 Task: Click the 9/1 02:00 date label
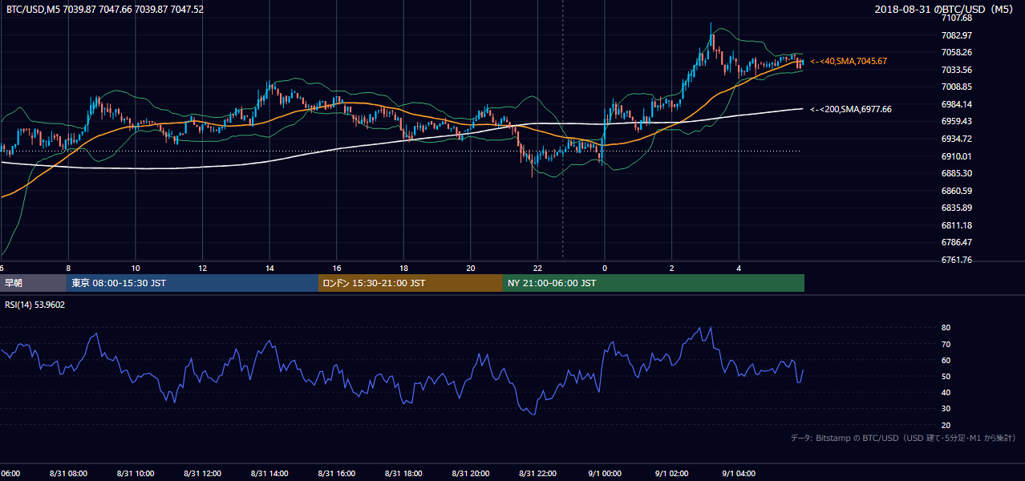pyautogui.click(x=671, y=474)
